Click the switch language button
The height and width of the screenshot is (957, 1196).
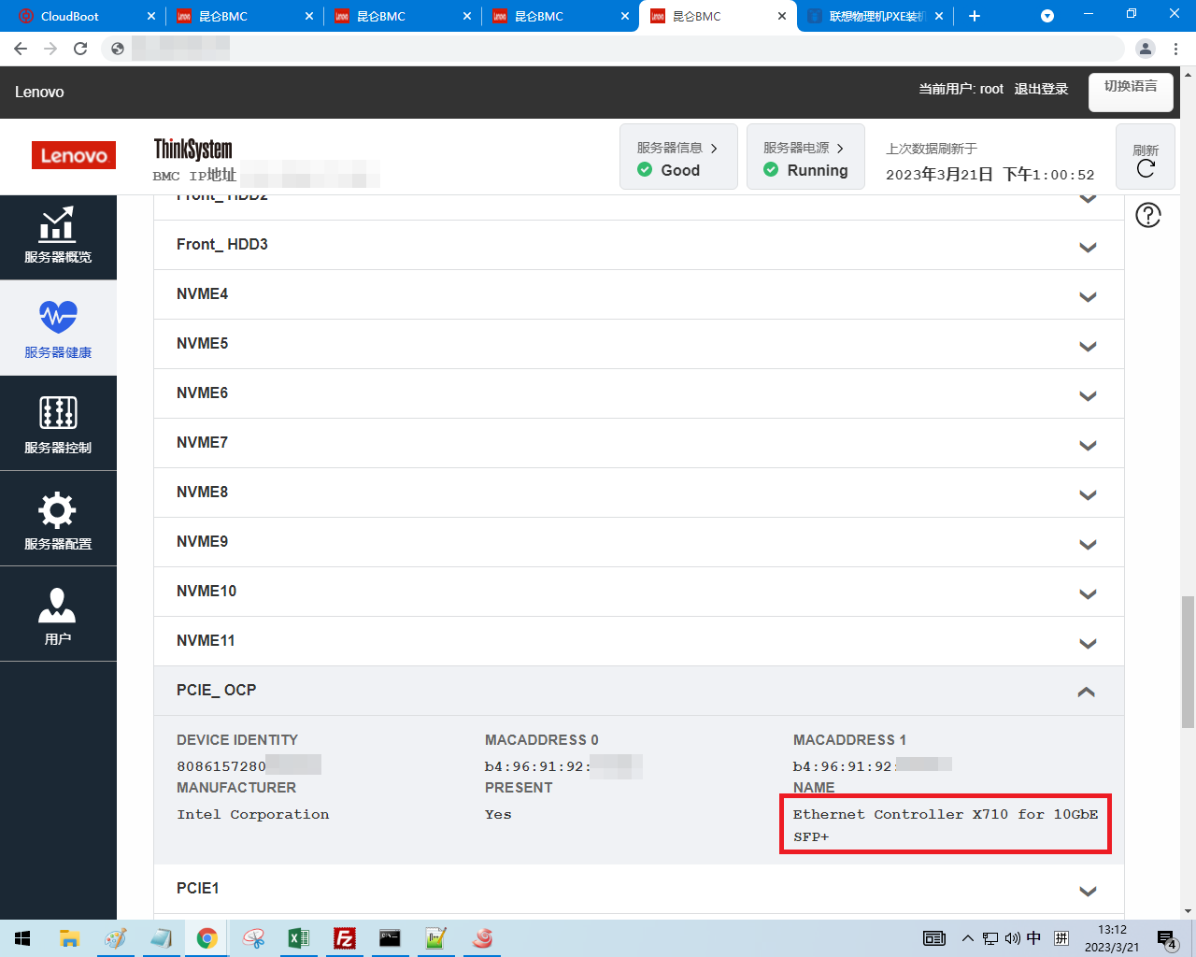(1131, 87)
